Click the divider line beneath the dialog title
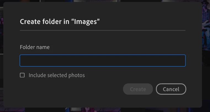Image resolution: width=210 pixels, height=112 pixels. (103, 31)
